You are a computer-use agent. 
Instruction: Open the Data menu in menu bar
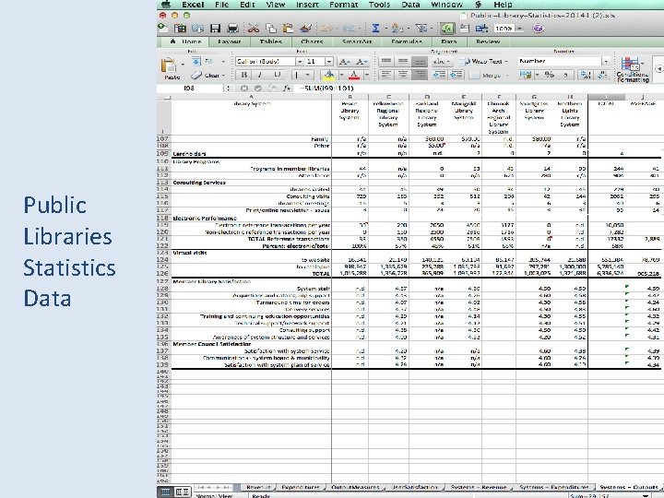click(410, 5)
